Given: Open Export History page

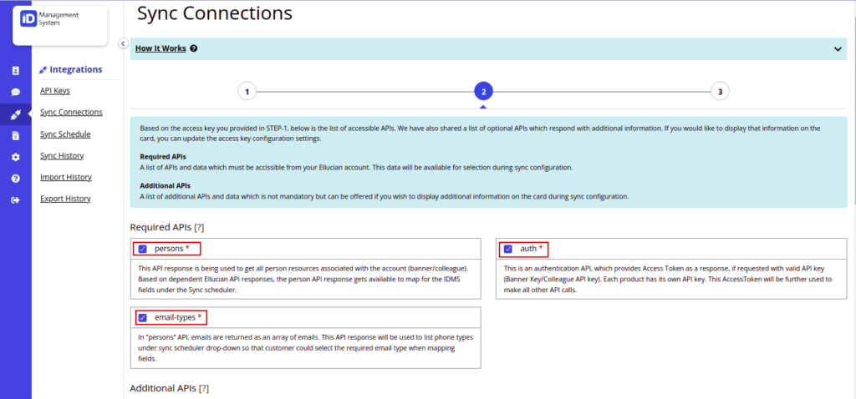Looking at the screenshot, I should tap(65, 199).
